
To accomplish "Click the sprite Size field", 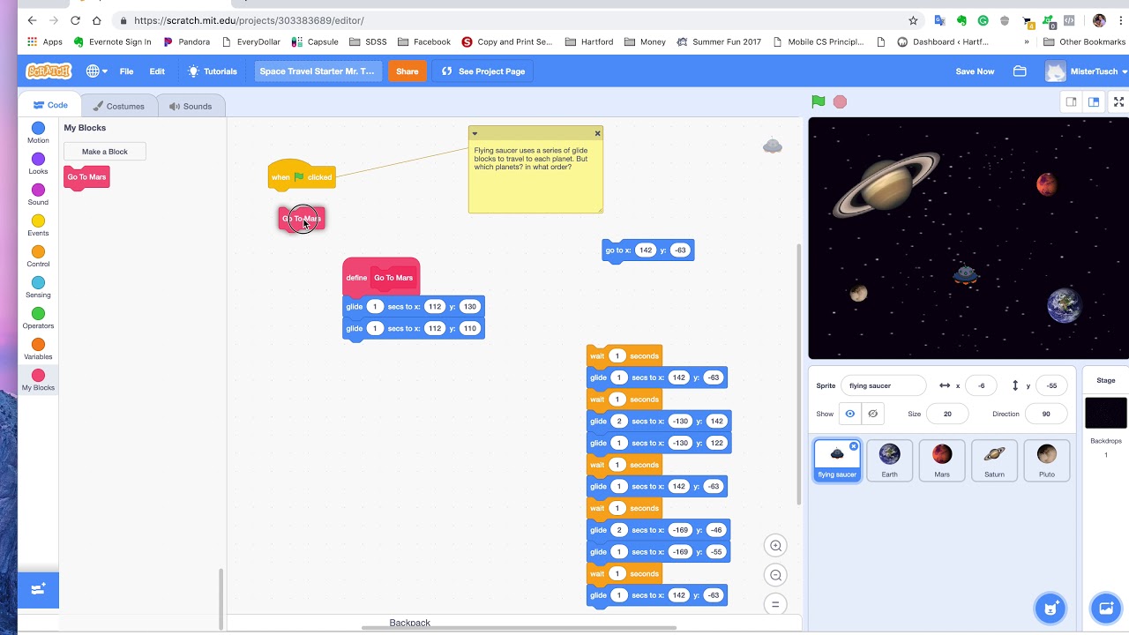I will 947,414.
